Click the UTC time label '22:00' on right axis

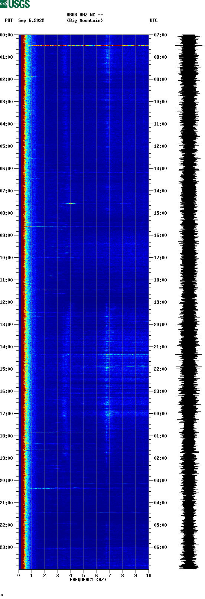pos(160,369)
